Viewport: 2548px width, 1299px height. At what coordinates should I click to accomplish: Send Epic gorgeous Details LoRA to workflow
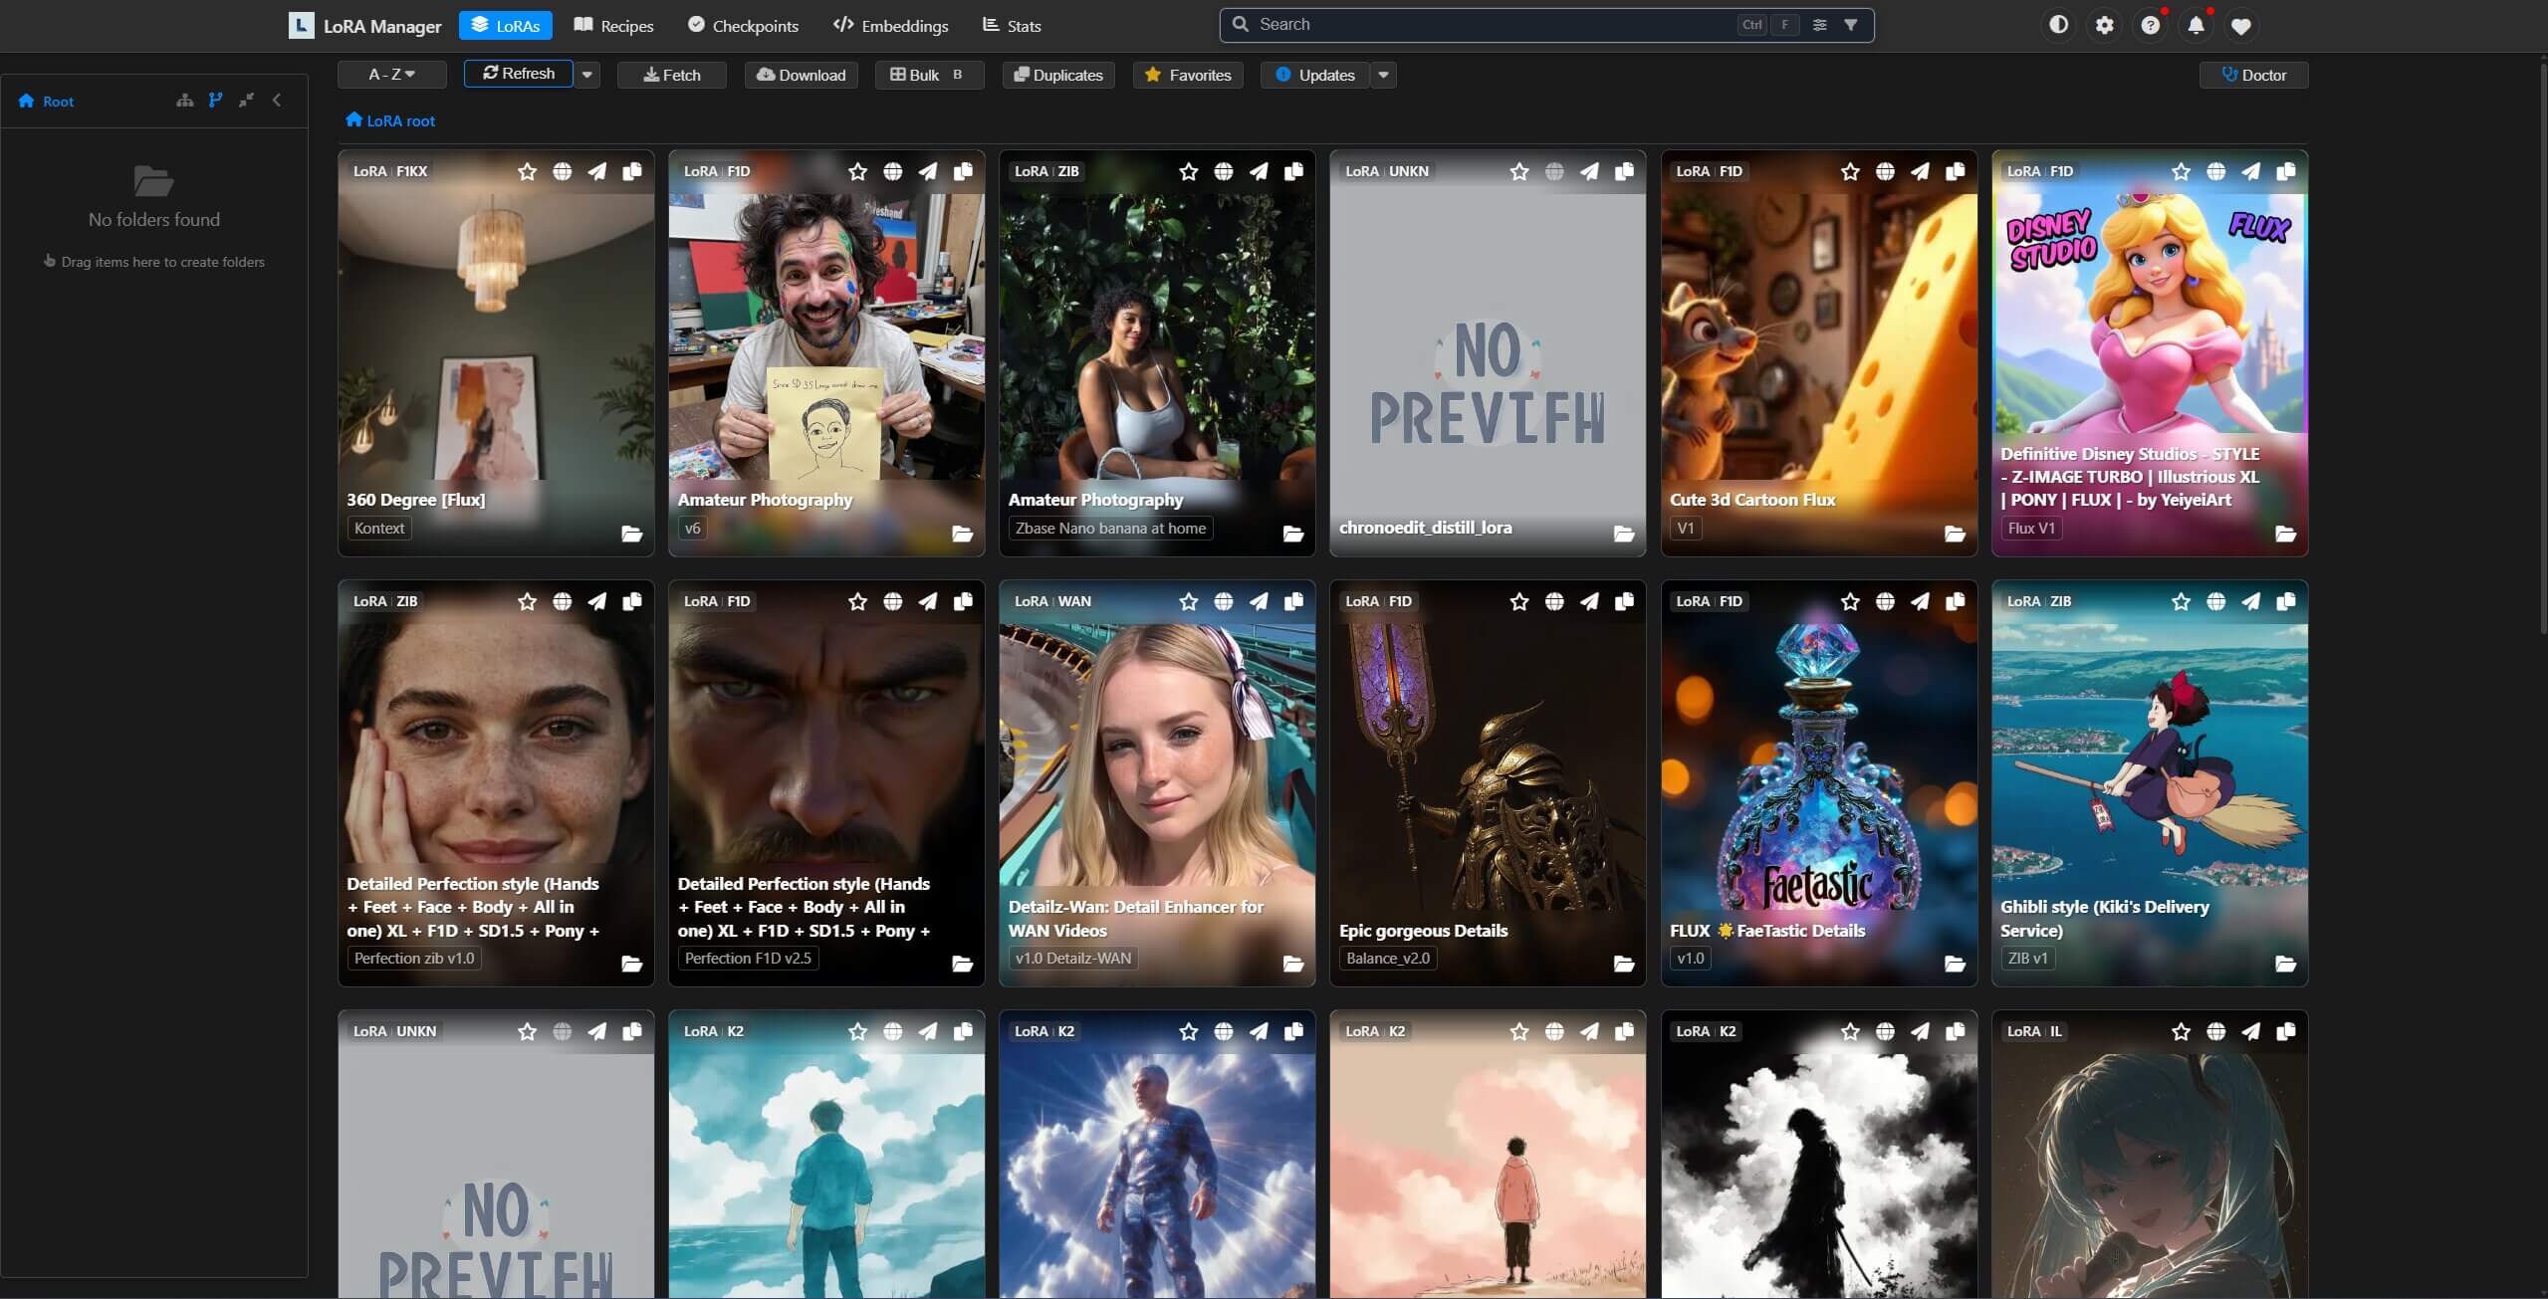(1589, 602)
